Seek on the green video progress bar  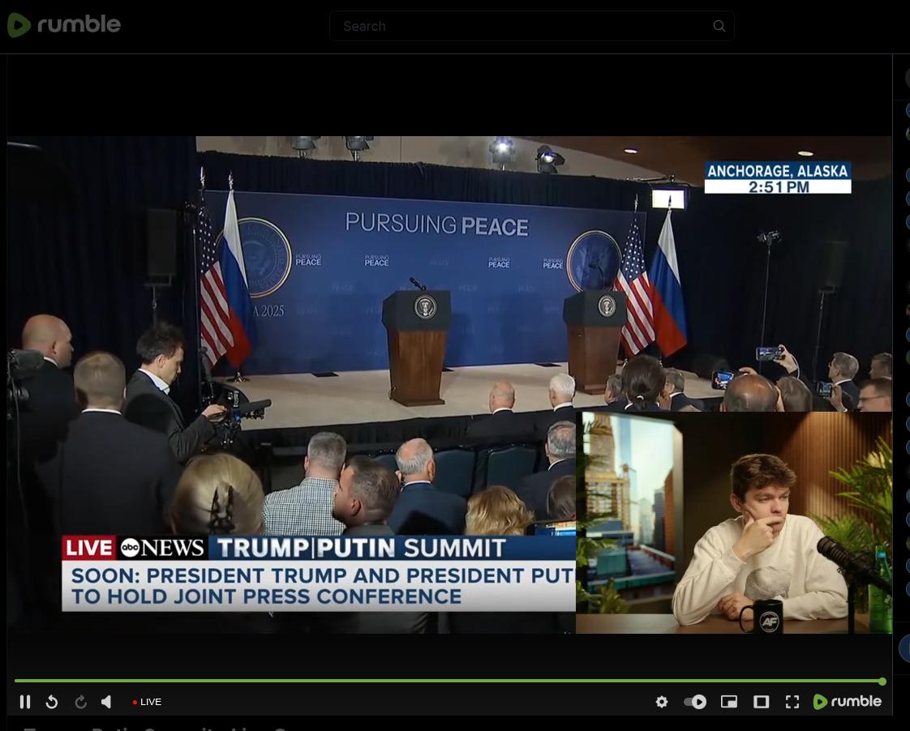pos(449,681)
